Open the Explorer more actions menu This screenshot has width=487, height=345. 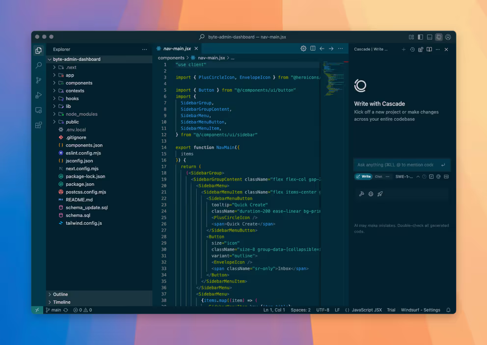tap(144, 50)
